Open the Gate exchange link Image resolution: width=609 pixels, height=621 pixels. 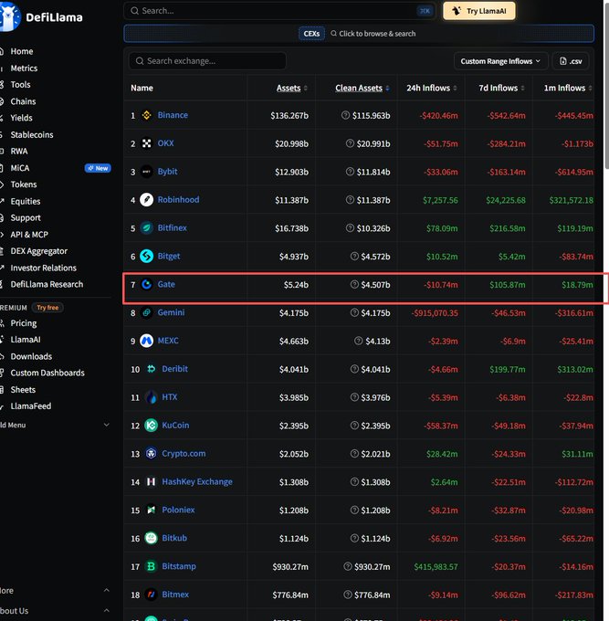pyautogui.click(x=166, y=284)
